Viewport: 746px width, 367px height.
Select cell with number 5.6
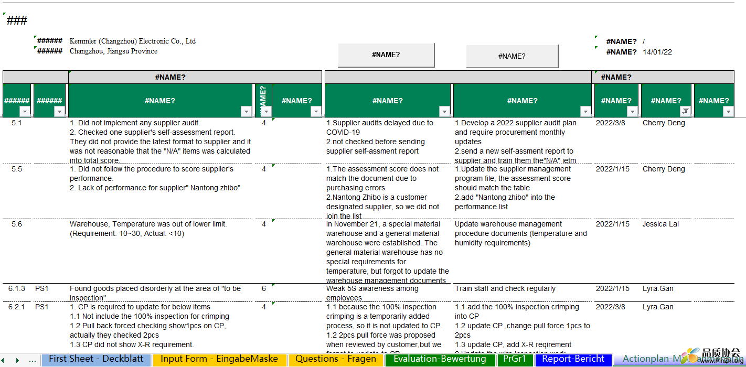[x=17, y=224]
